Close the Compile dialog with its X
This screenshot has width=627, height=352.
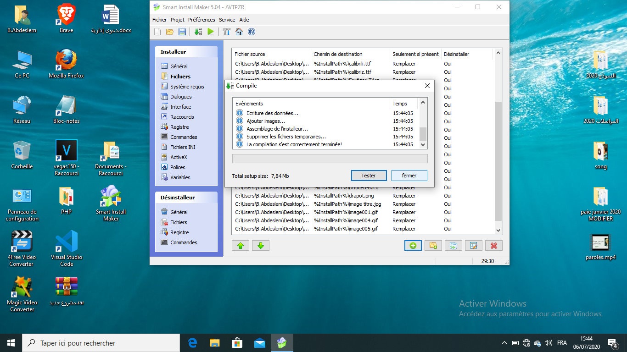tap(427, 86)
